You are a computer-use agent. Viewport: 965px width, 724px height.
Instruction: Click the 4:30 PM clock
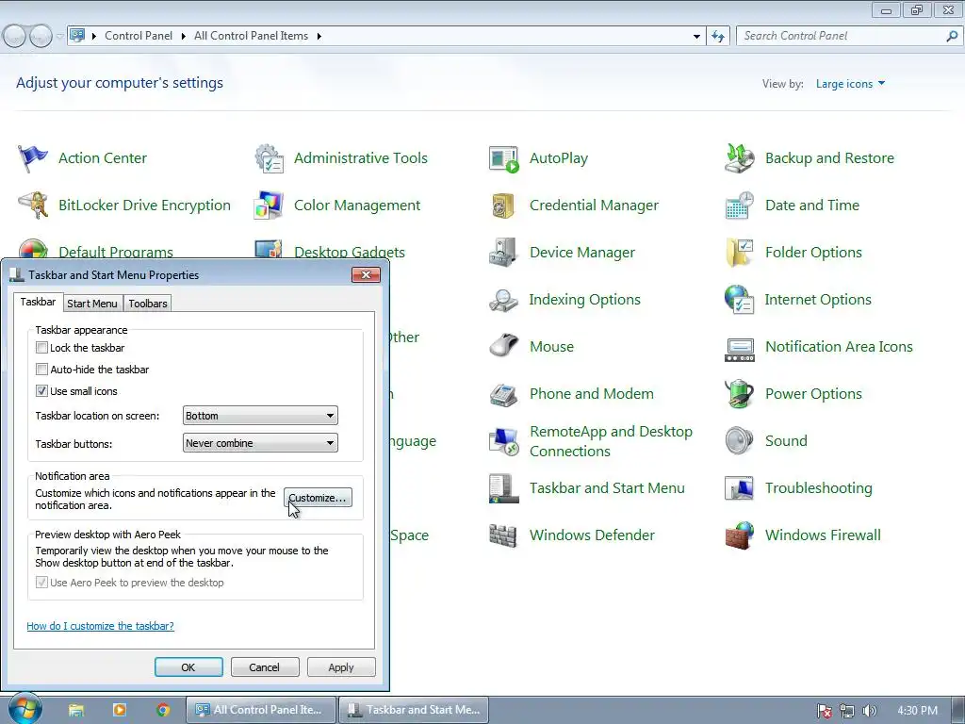(x=917, y=711)
